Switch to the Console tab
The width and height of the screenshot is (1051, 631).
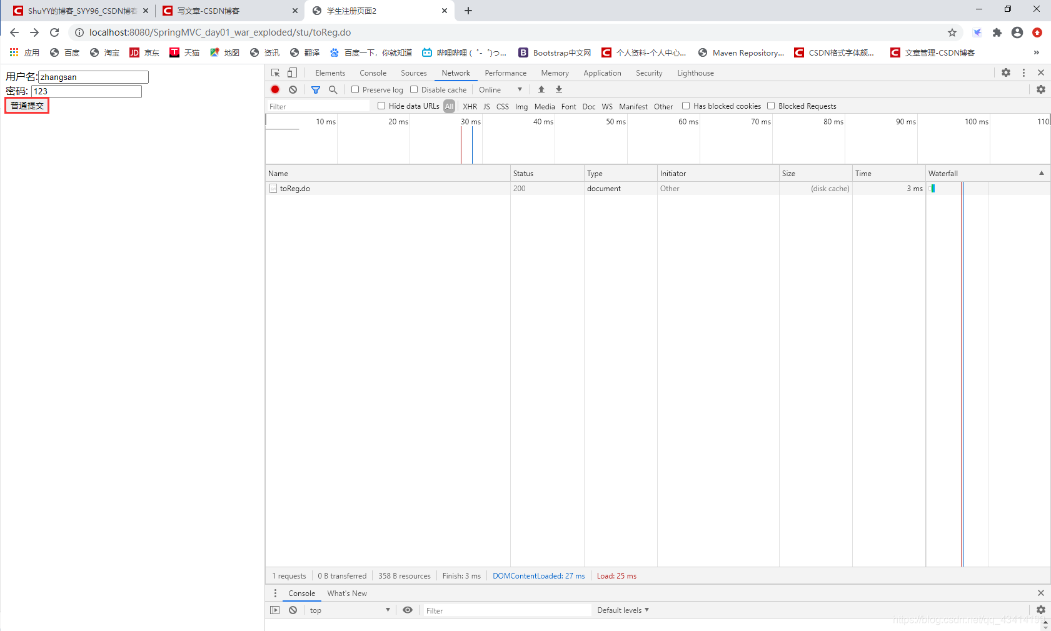[373, 72]
